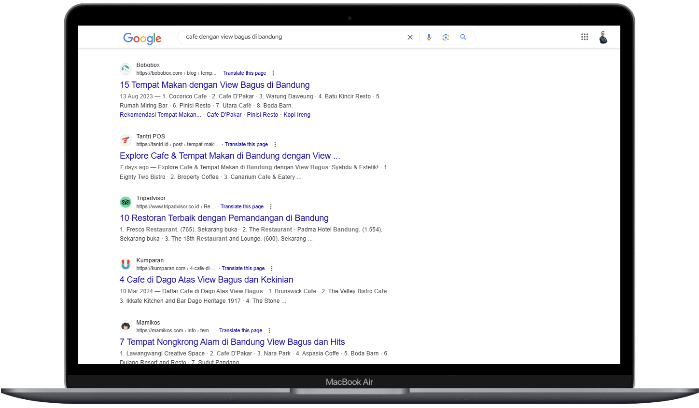Click the mamikos.com breadcrumb URL

[x=175, y=331]
